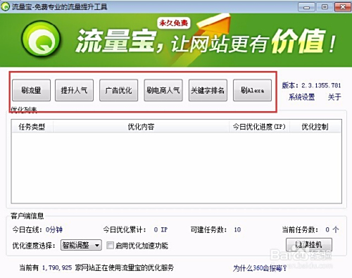Click the small app icon in title bar
The image size is (352, 278).
point(5,6)
